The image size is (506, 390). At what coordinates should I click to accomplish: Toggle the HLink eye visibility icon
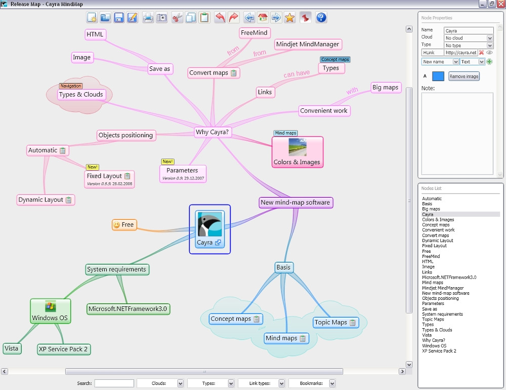(x=490, y=52)
